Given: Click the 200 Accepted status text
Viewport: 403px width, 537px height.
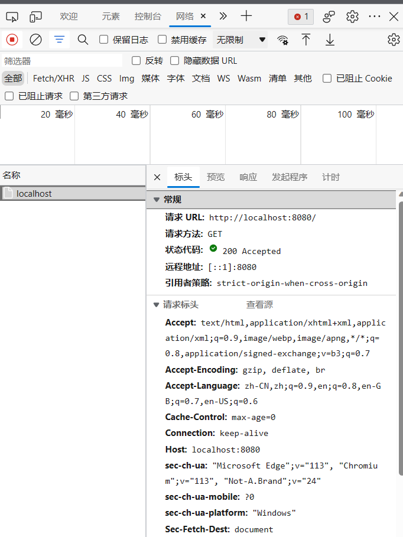Looking at the screenshot, I should coord(252,251).
